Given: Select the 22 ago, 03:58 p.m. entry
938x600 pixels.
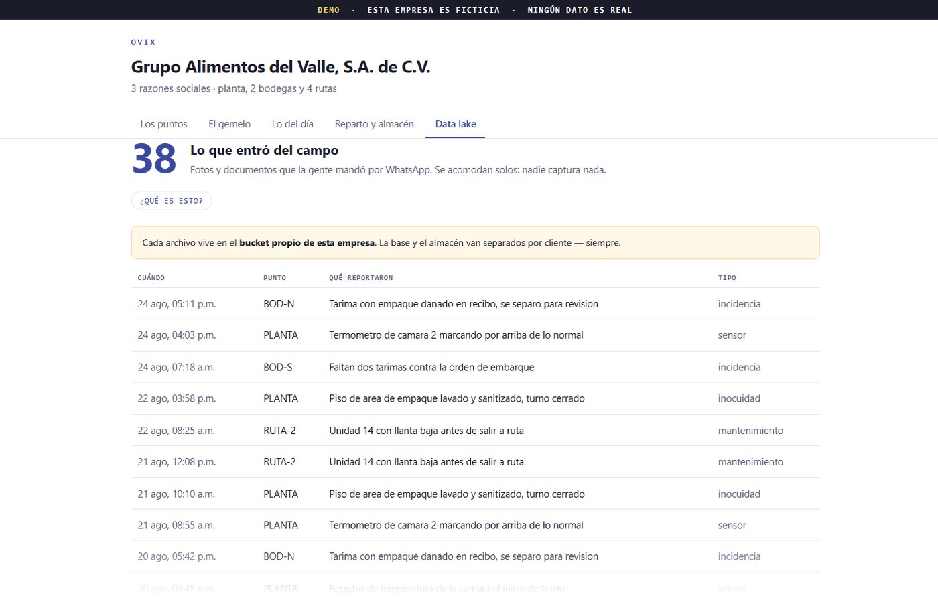Looking at the screenshot, I should [476, 398].
